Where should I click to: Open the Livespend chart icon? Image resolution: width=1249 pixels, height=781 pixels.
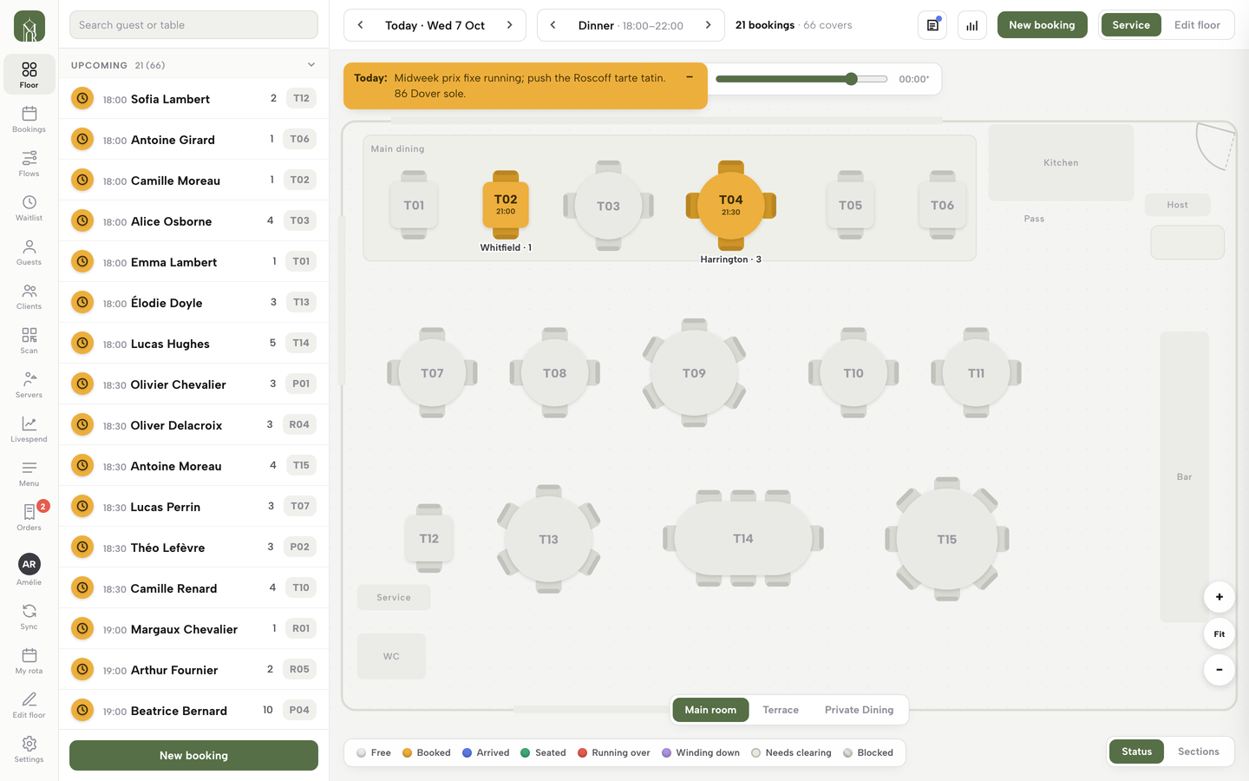tap(29, 429)
